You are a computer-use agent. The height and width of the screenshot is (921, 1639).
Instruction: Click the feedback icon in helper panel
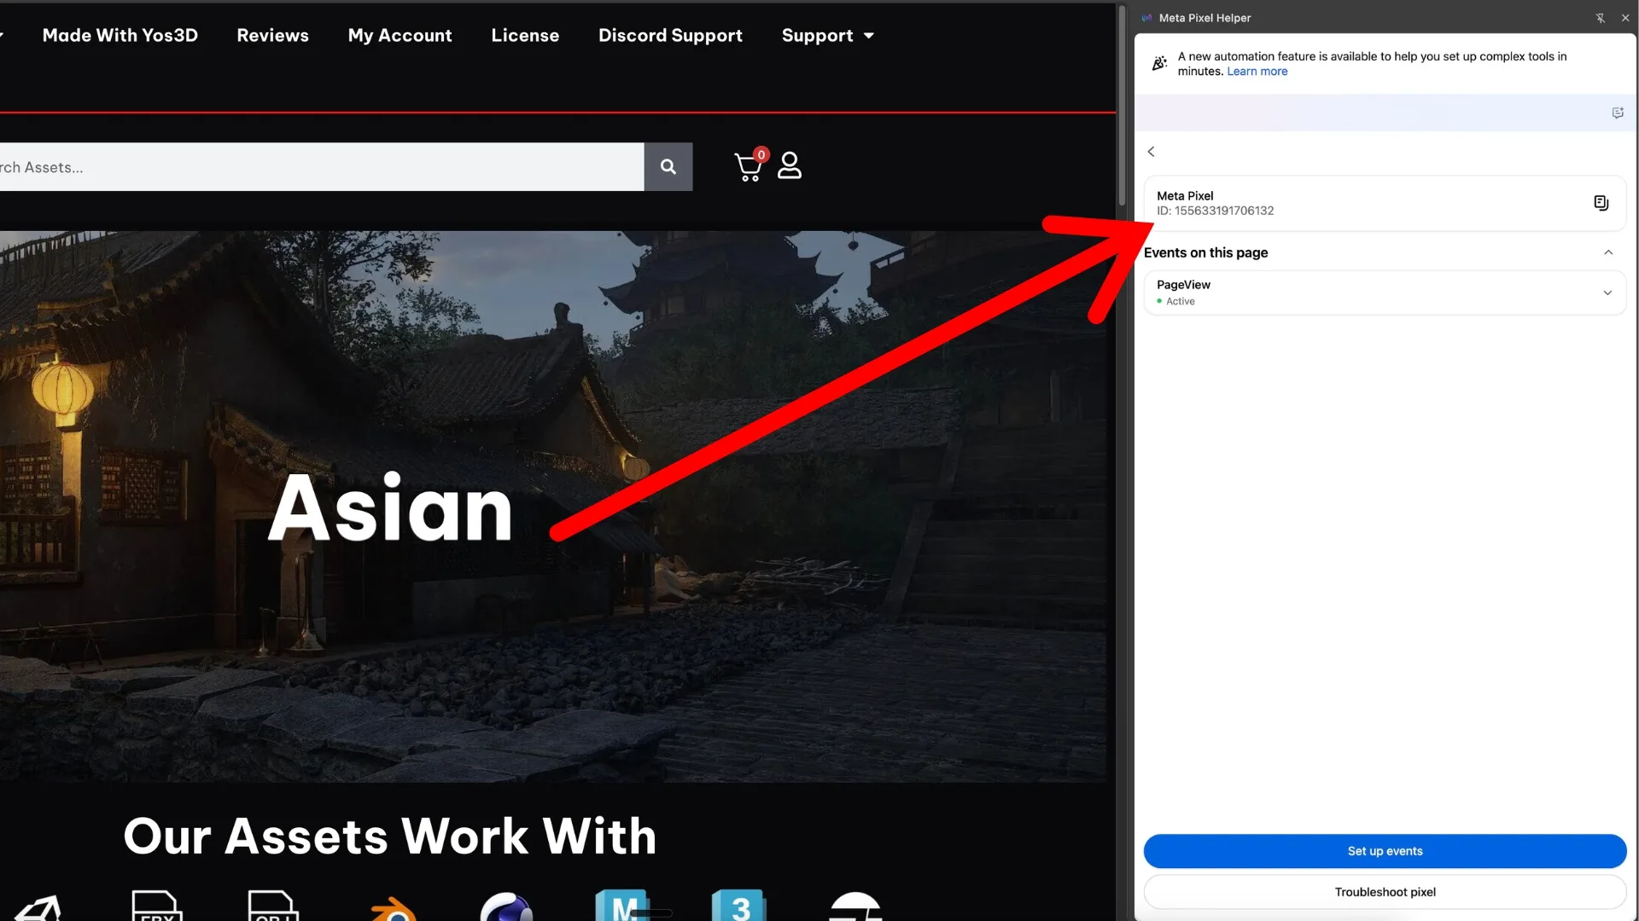tap(1618, 113)
